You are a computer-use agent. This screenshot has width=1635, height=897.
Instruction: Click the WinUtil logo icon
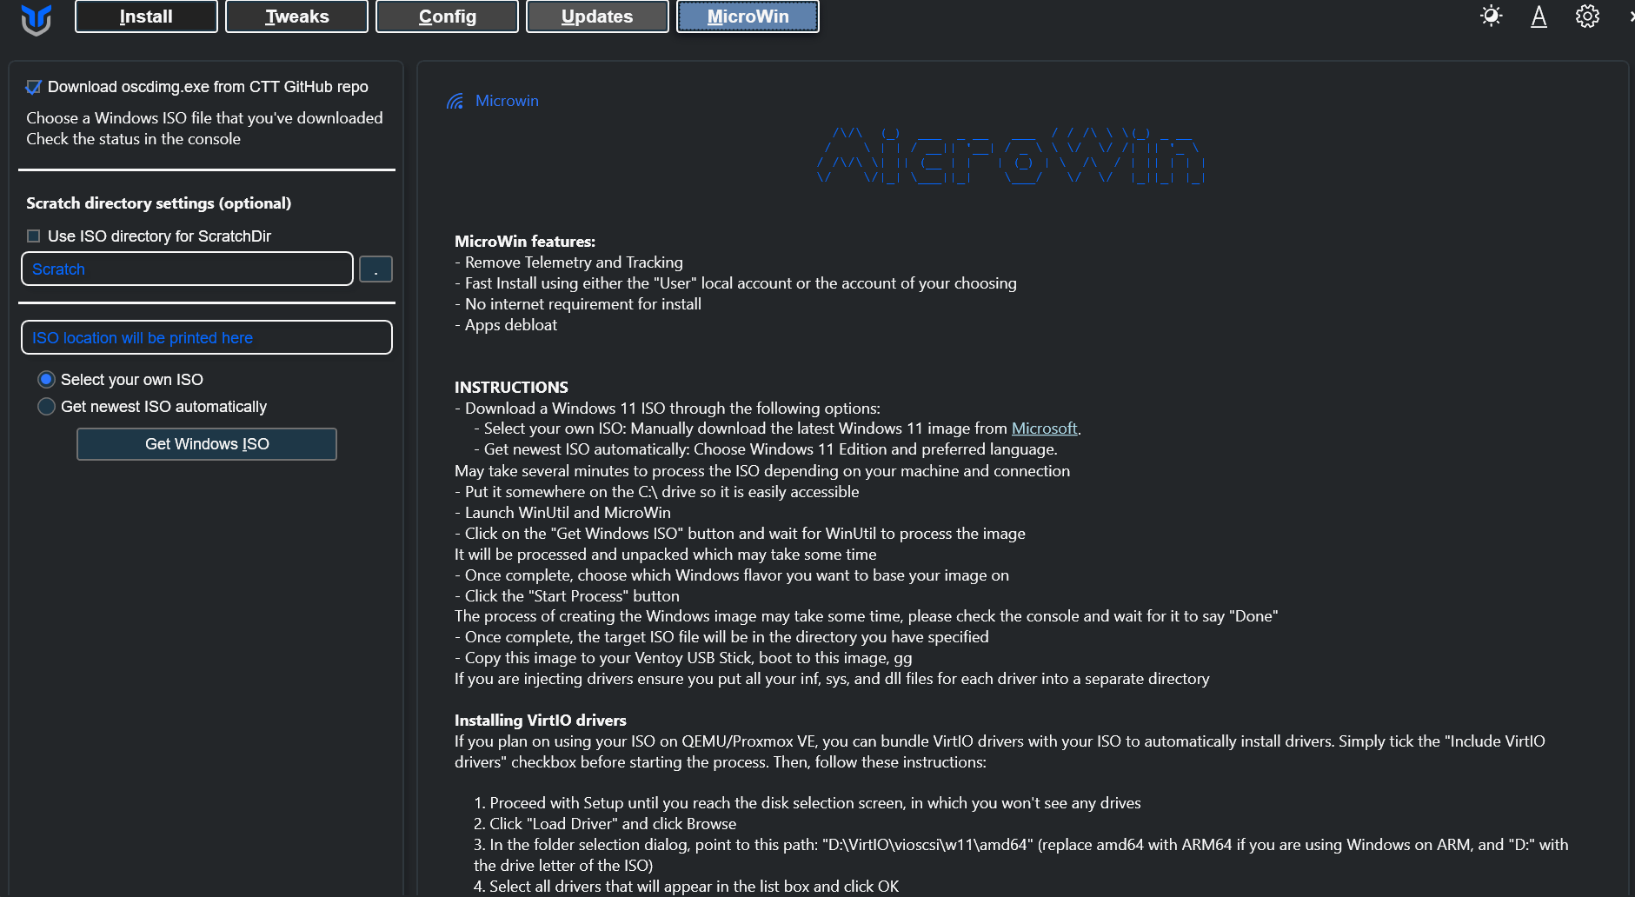(36, 18)
